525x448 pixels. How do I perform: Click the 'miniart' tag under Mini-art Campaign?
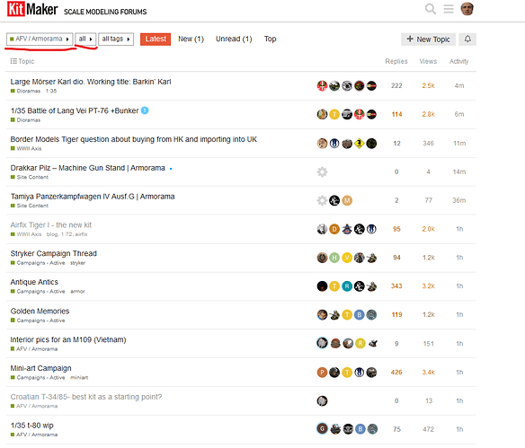click(79, 377)
